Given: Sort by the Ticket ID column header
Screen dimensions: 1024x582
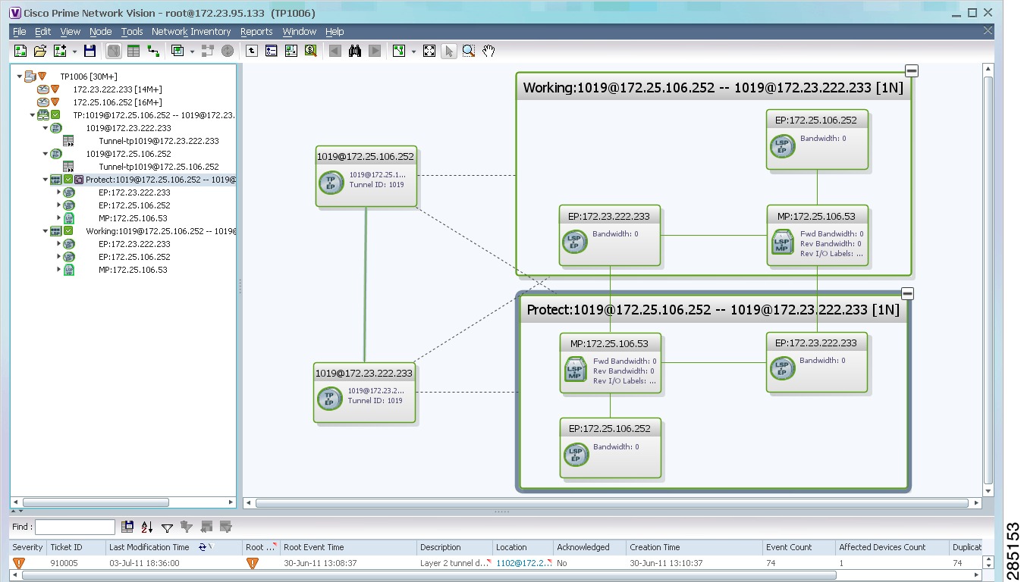Looking at the screenshot, I should (76, 547).
